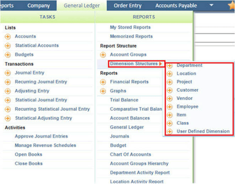Click the plus icon beside Financial Reports
The image size is (235, 184).
click(x=103, y=82)
